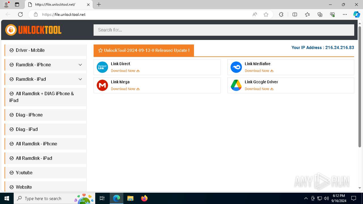The height and width of the screenshot is (204, 363).
Task: Show hidden tray icons chevron
Action: 306,198
